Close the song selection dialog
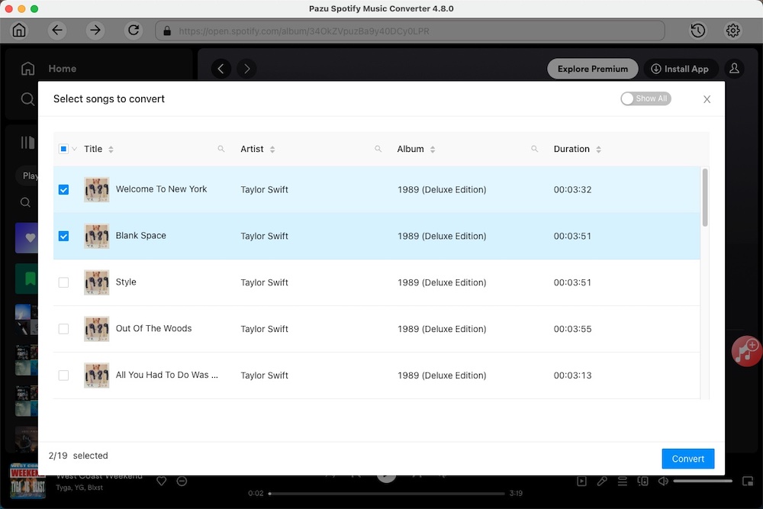Image resolution: width=763 pixels, height=509 pixels. pyautogui.click(x=707, y=99)
